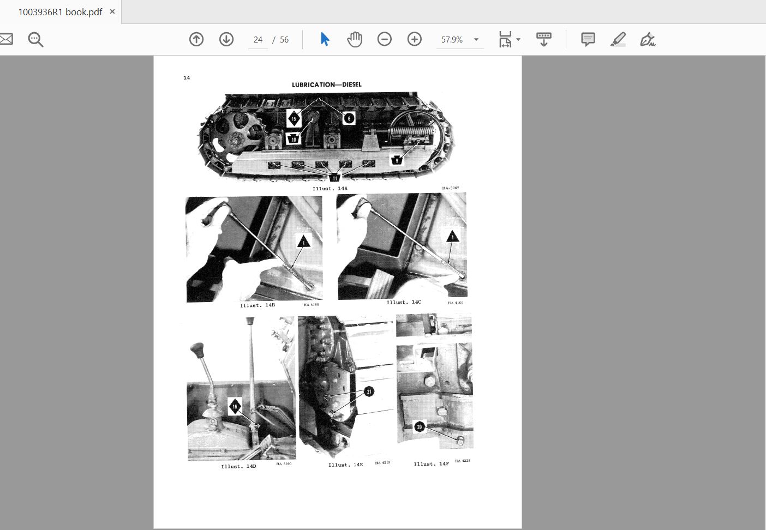Viewport: 766px width, 530px height.
Task: Go to next page with down arrow
Action: pyautogui.click(x=226, y=39)
